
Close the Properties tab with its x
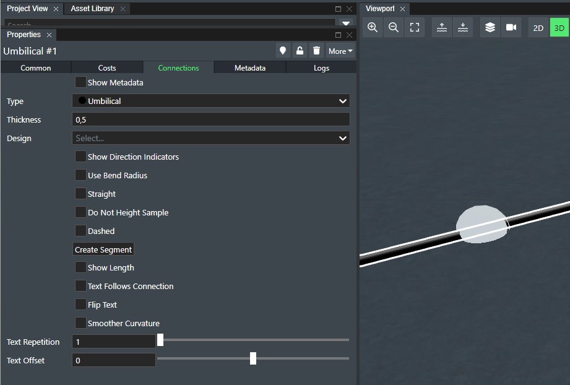click(x=49, y=35)
